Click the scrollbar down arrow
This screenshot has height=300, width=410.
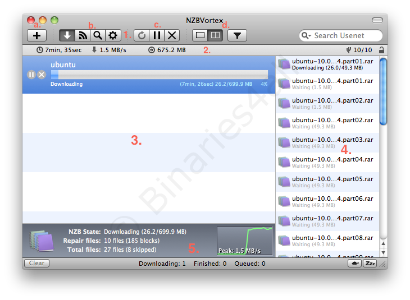click(x=383, y=252)
